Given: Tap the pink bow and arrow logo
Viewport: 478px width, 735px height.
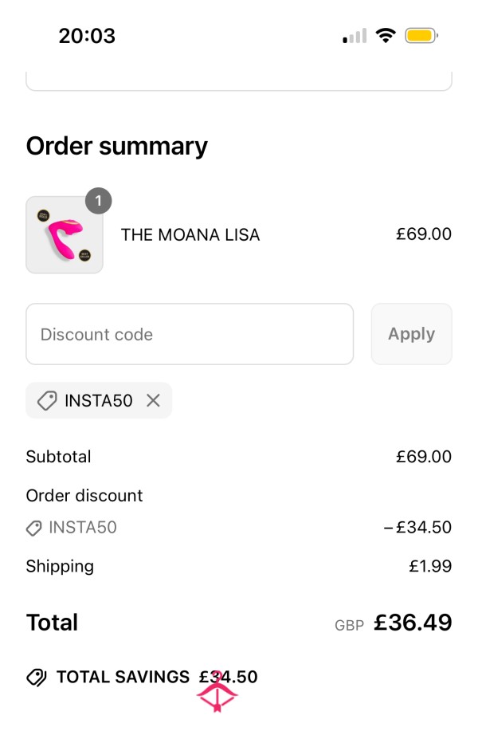Looking at the screenshot, I should pyautogui.click(x=217, y=693).
